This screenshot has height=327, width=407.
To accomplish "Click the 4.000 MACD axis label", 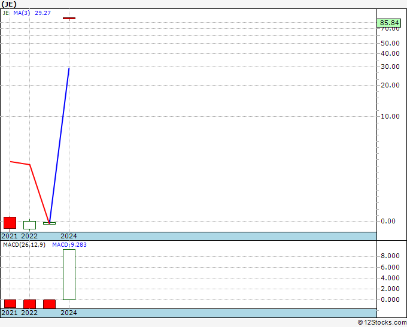I will click(390, 278).
